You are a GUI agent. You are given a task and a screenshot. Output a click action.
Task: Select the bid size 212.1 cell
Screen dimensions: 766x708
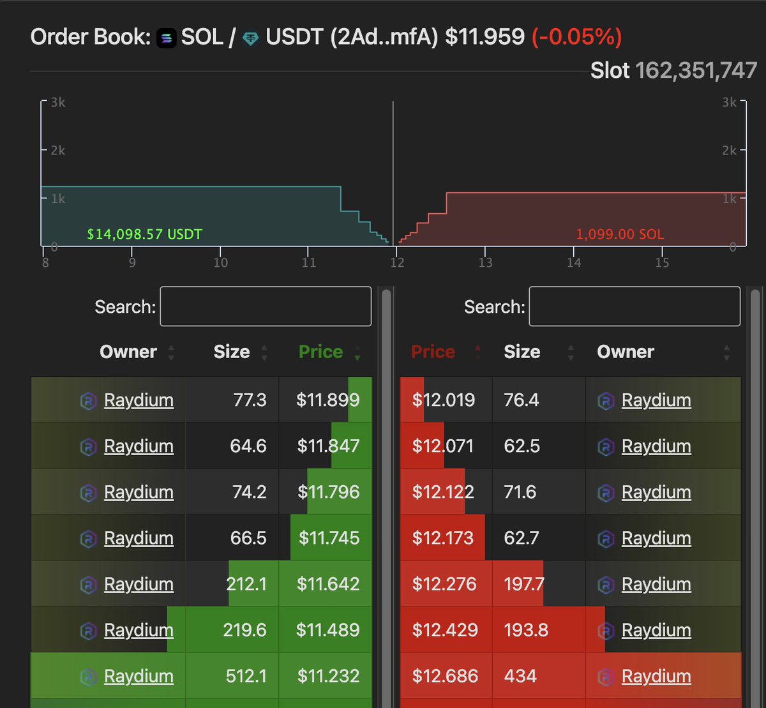pyautogui.click(x=232, y=584)
